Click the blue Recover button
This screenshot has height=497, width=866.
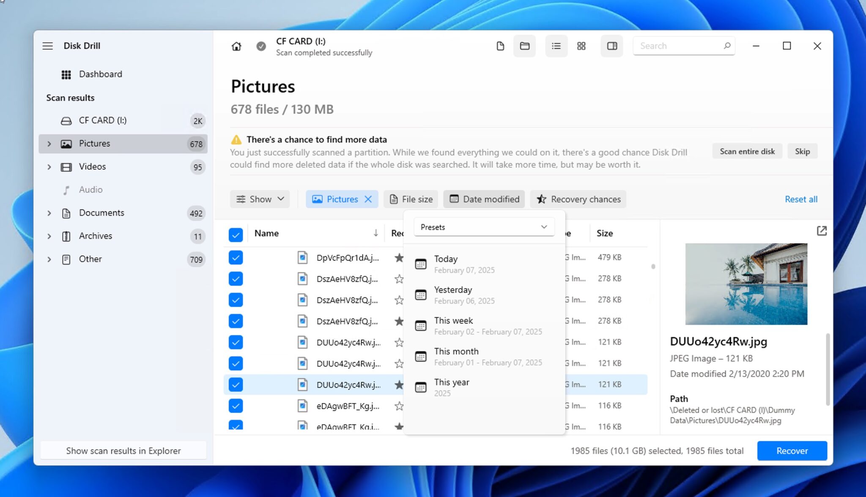(x=792, y=451)
